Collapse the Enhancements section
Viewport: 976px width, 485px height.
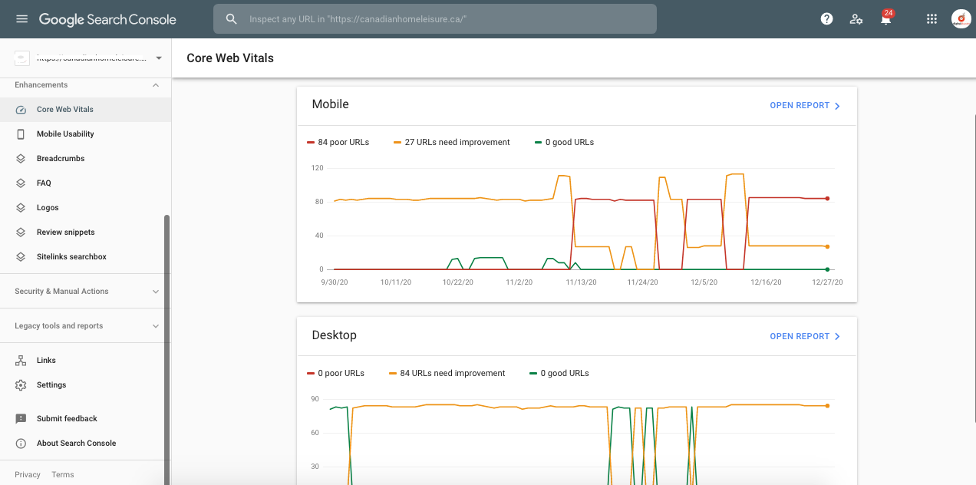(156, 85)
